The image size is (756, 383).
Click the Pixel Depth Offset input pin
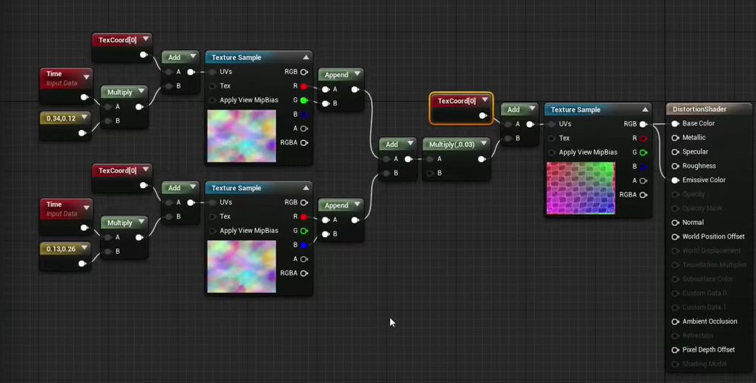pos(675,350)
